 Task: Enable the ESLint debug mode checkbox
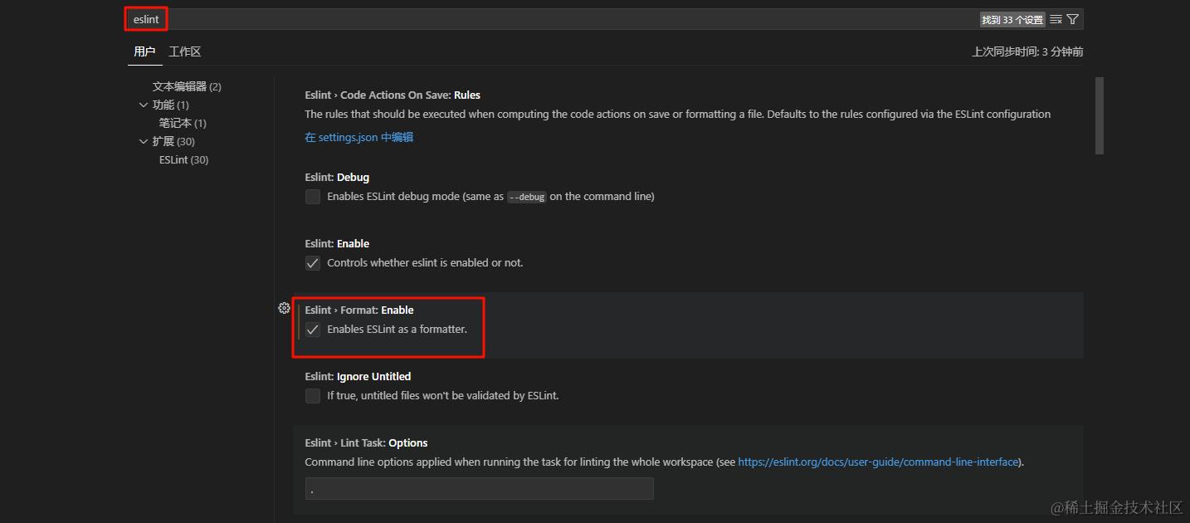coord(313,197)
